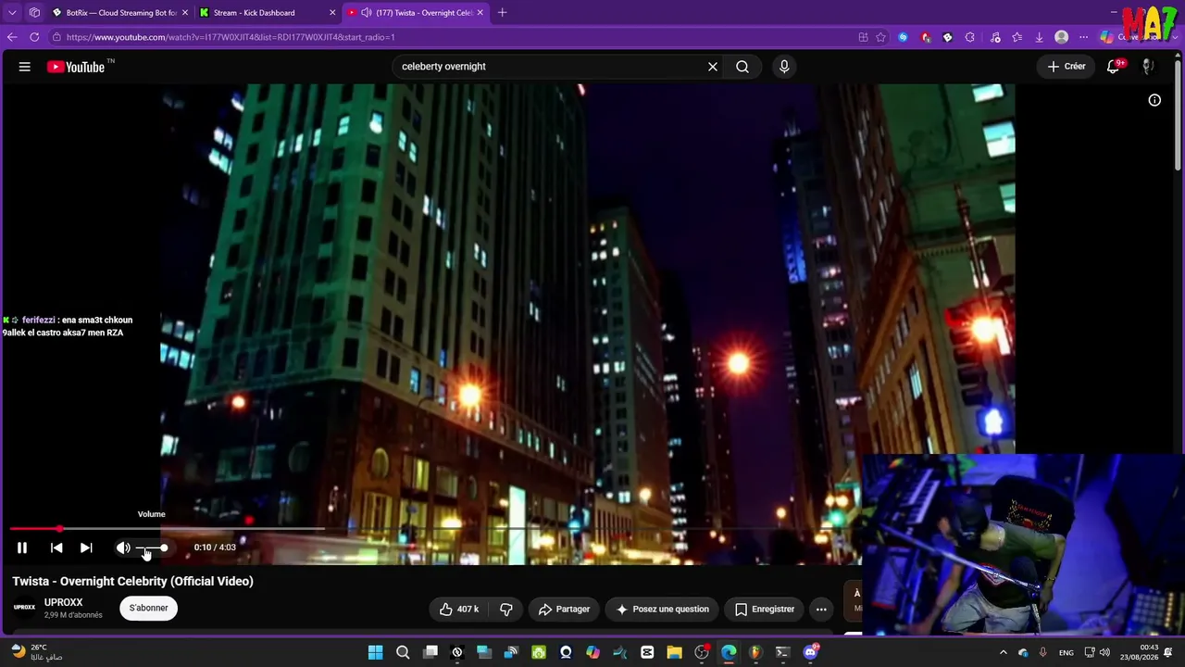Open the Shazam browser extension
Viewport: 1185px width, 667px height.
(x=903, y=37)
